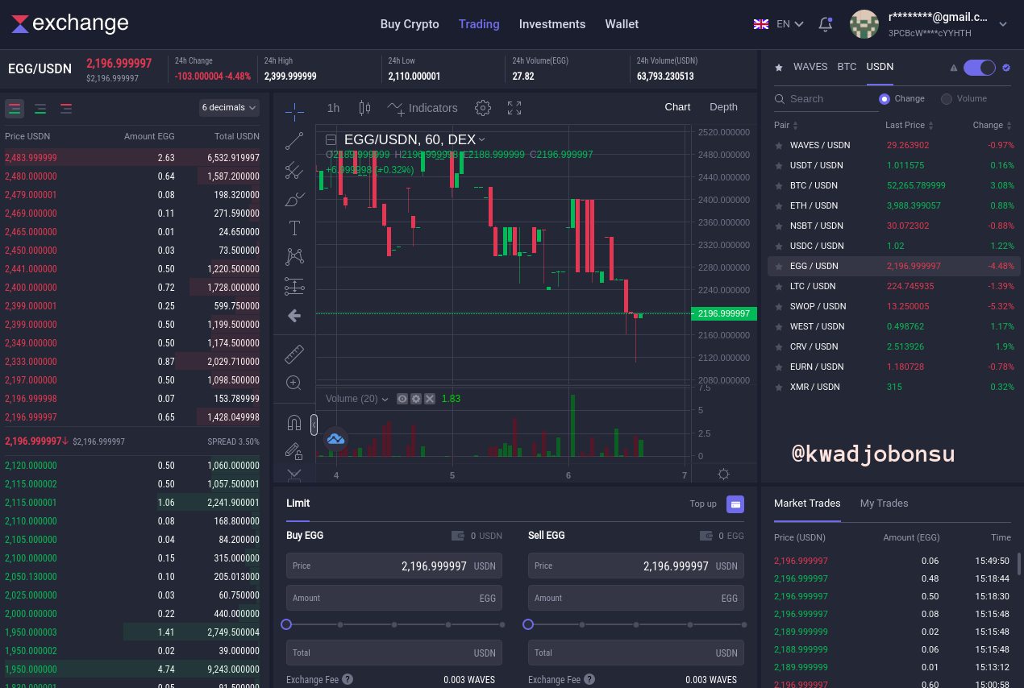The image size is (1024, 688).
Task: Select the ruler measure tool
Action: point(294,354)
